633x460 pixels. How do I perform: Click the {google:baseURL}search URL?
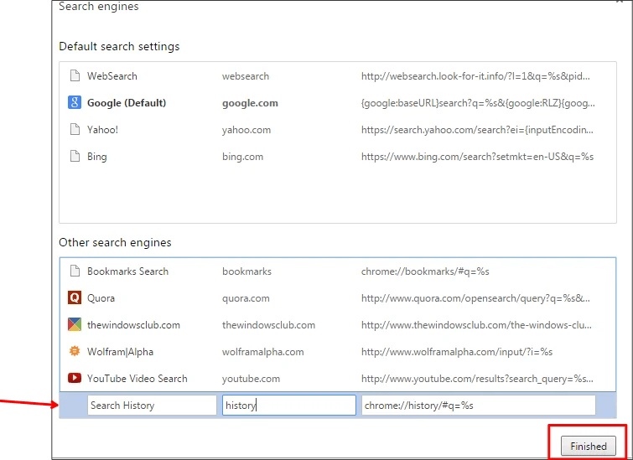click(x=478, y=103)
